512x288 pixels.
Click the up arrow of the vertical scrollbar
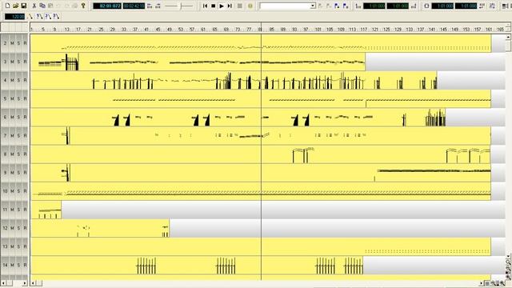point(508,38)
